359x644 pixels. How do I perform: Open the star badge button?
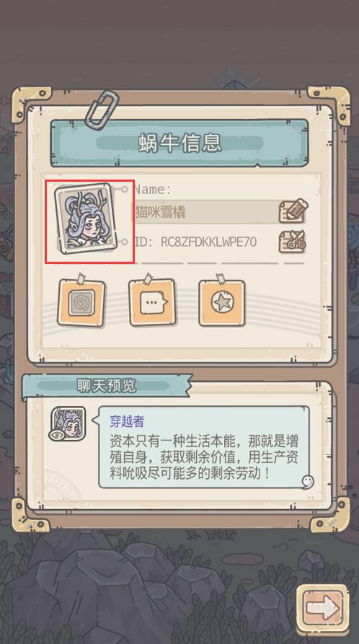222,303
